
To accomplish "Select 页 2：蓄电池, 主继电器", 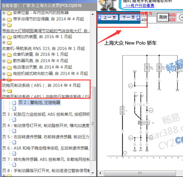I will pos(39,102).
